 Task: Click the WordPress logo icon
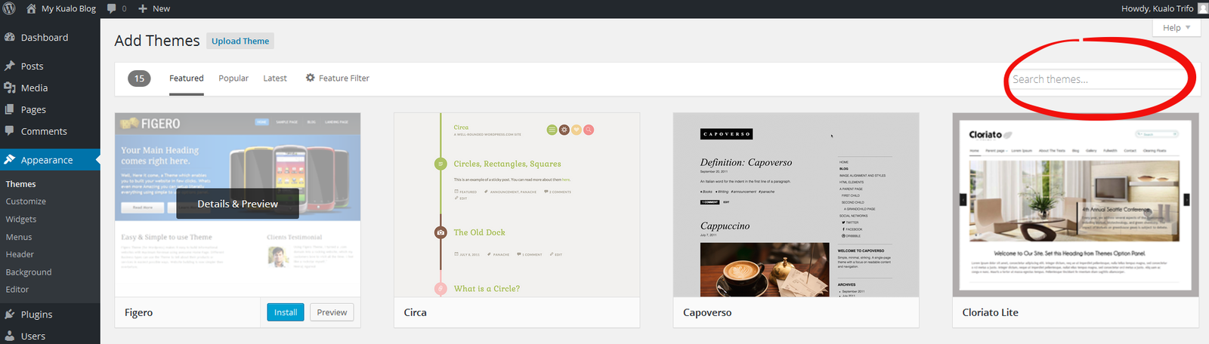tap(10, 8)
